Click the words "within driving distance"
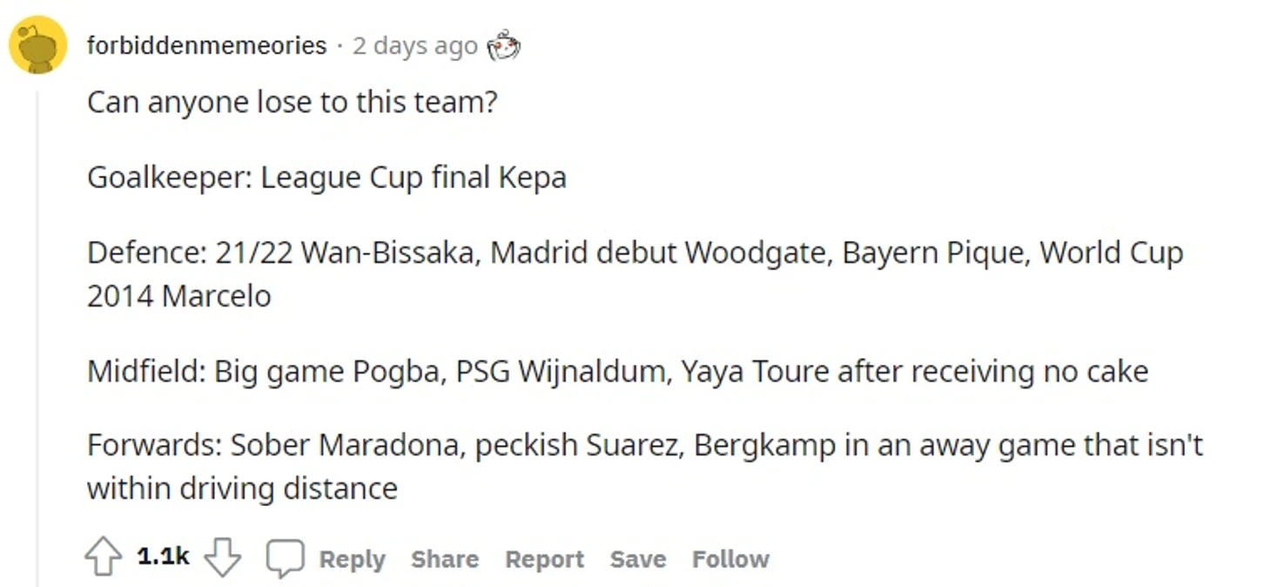The width and height of the screenshot is (1271, 587). click(242, 489)
